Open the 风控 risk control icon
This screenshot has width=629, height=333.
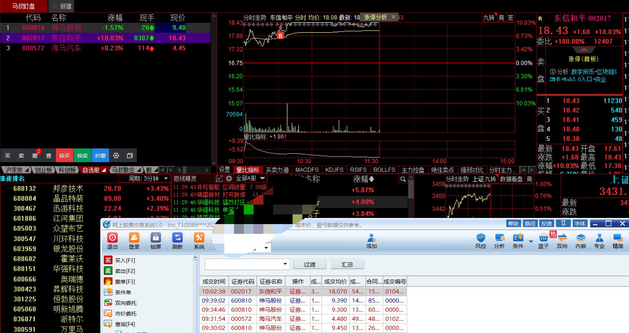click(x=481, y=241)
